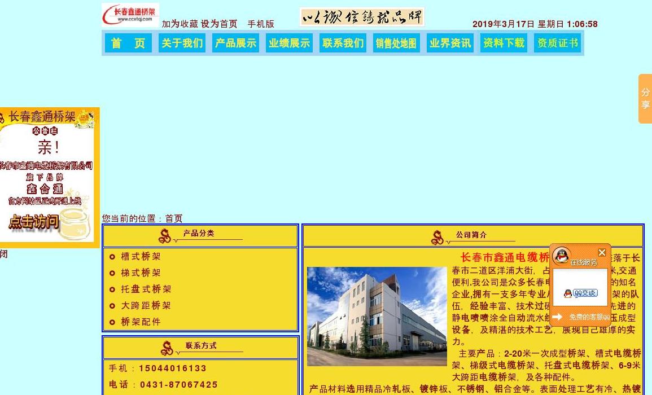Click 点击访问 on the announcement ad
This screenshot has height=395, width=652.
point(34,222)
